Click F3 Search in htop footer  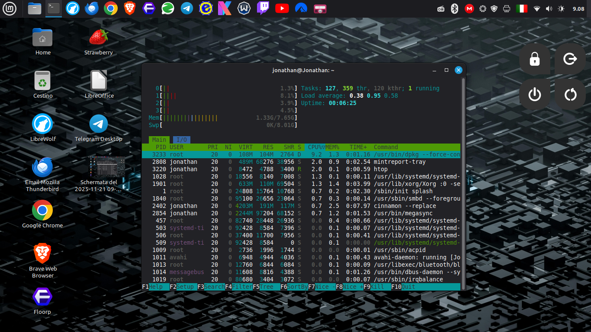[x=211, y=287]
